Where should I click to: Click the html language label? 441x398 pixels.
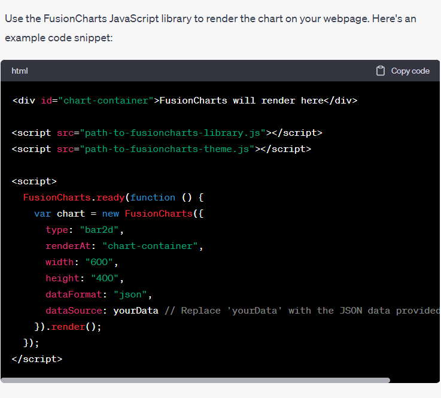click(x=20, y=71)
